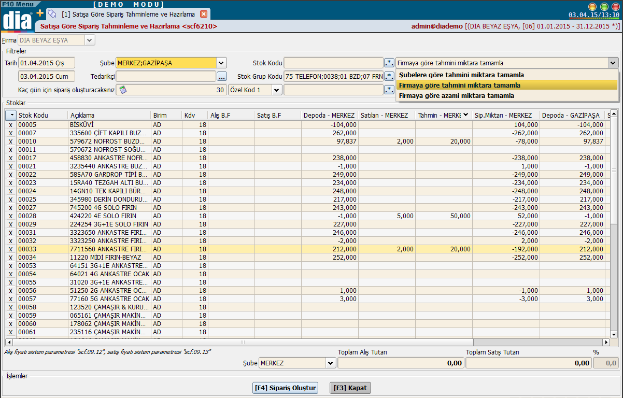Viewport: 623px width, 398px height.
Task: Toggle X mark on row 00059
Action: click(x=10, y=315)
